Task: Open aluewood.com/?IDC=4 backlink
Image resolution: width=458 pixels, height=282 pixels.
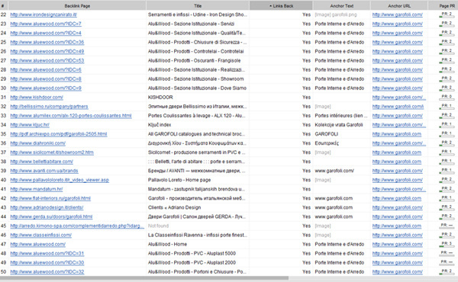Action: [x=46, y=33]
